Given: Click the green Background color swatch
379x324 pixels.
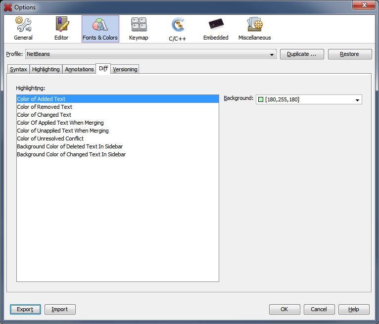Looking at the screenshot, I should click(x=261, y=99).
